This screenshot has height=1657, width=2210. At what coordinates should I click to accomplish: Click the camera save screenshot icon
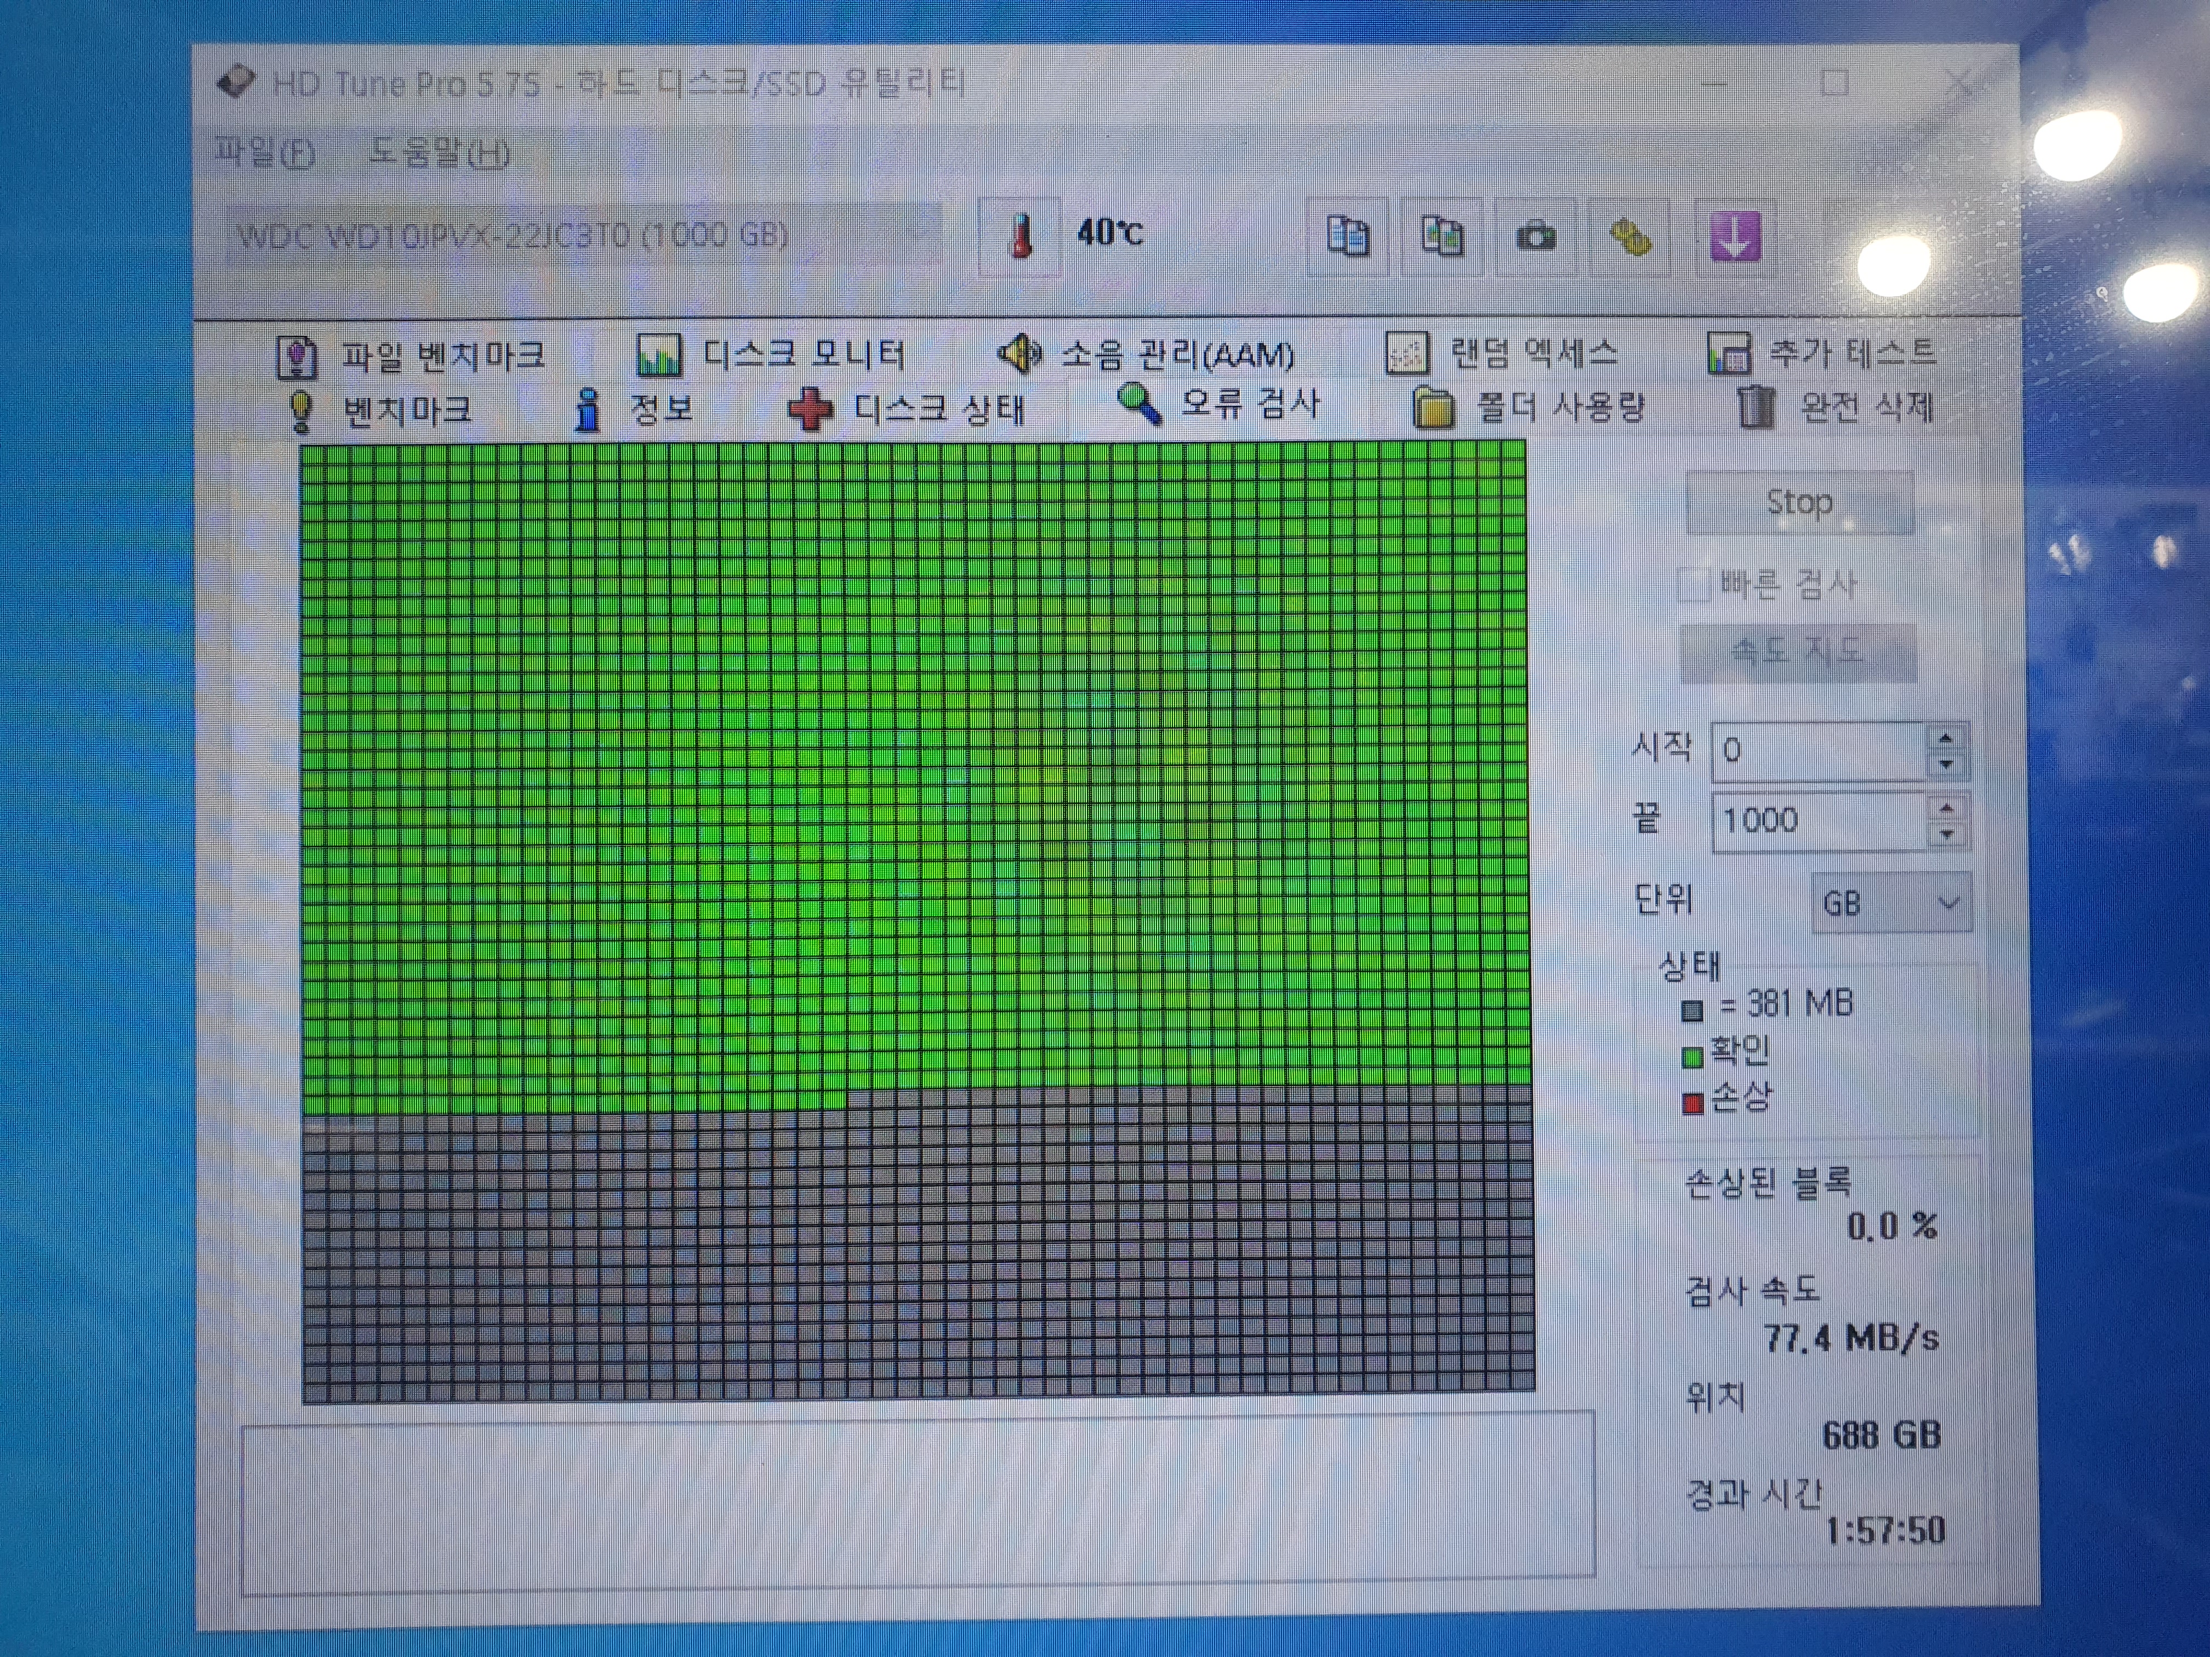1536,237
